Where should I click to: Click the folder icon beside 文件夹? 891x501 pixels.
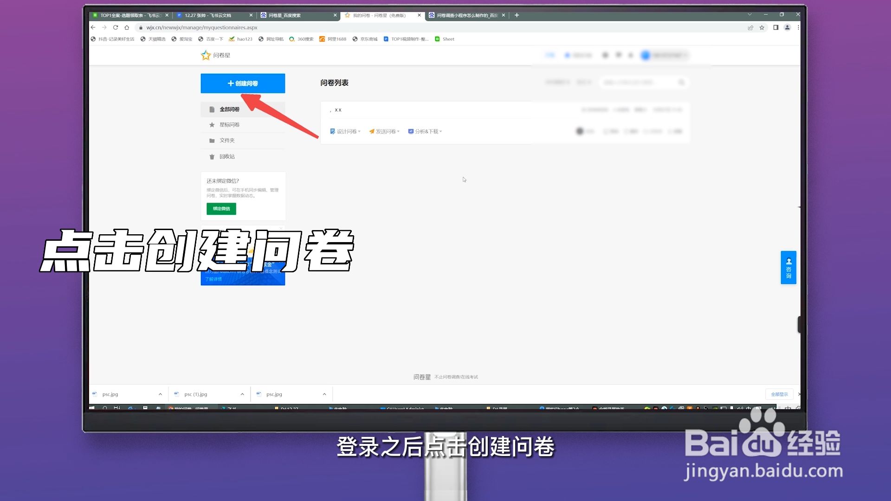212,141
